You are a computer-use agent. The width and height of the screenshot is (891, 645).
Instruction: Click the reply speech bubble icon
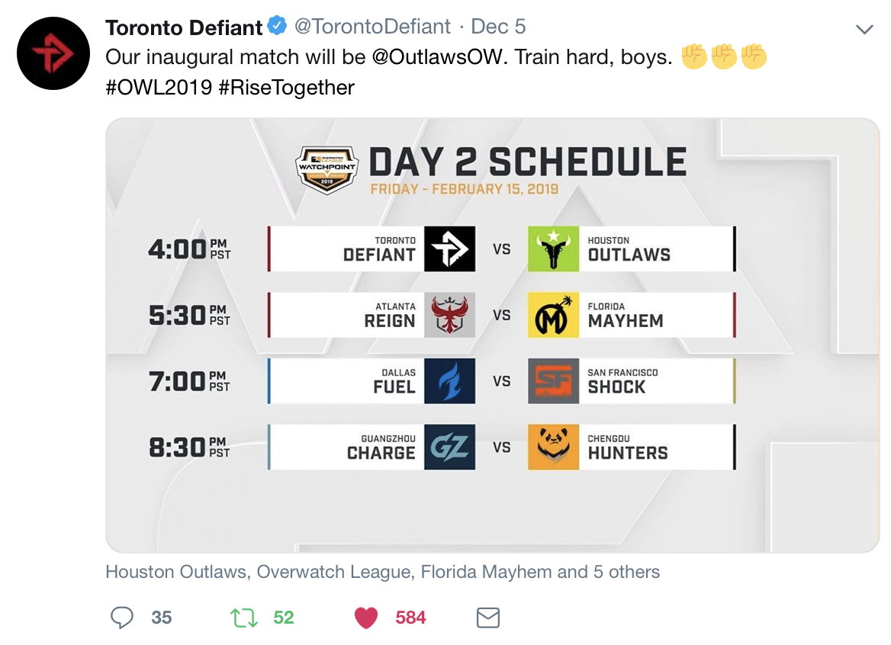pyautogui.click(x=121, y=618)
